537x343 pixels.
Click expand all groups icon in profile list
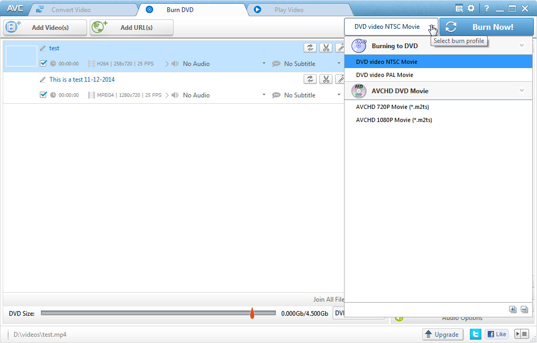[513, 309]
